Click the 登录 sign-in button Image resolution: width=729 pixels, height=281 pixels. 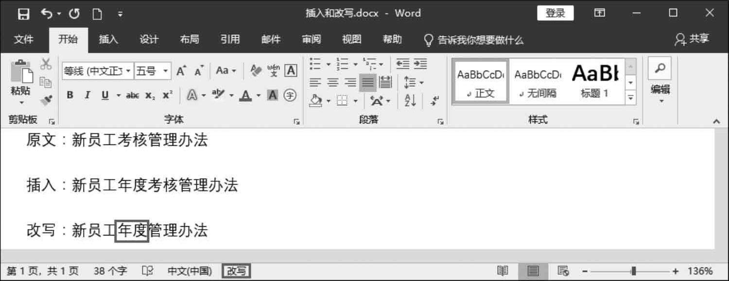tap(555, 13)
